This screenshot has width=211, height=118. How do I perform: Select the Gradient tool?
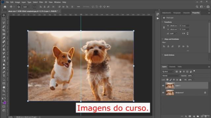point(4,61)
